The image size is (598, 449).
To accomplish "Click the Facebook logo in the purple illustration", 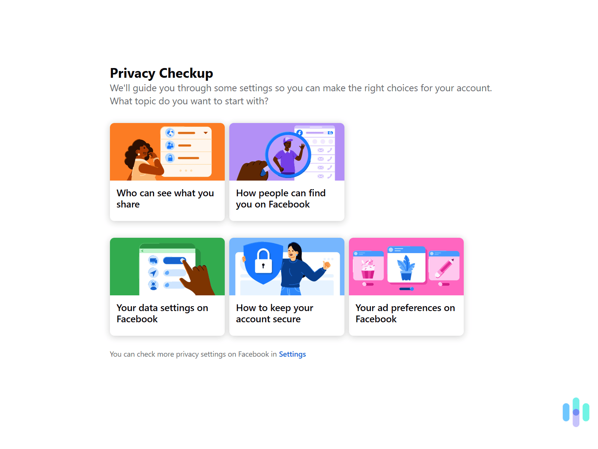I will pos(300,133).
